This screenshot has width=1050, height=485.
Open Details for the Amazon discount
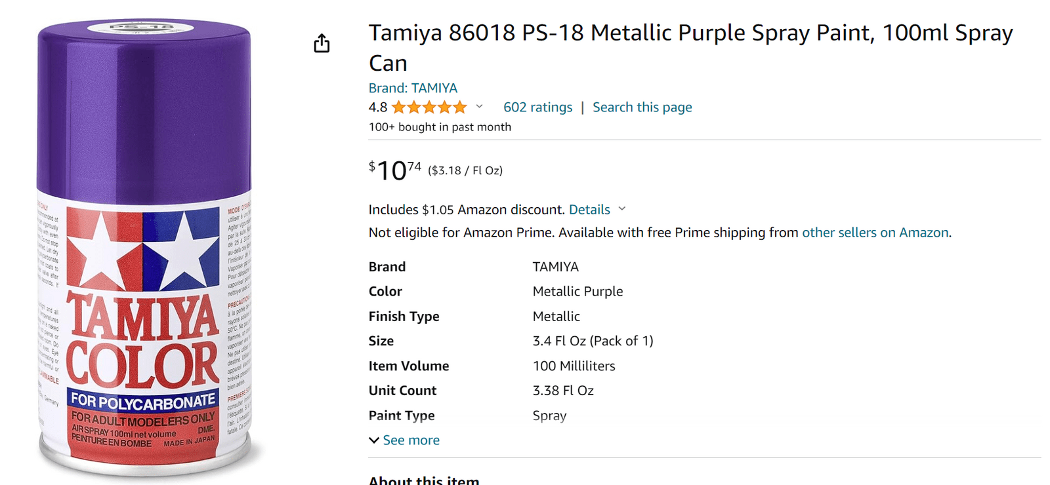coord(589,209)
